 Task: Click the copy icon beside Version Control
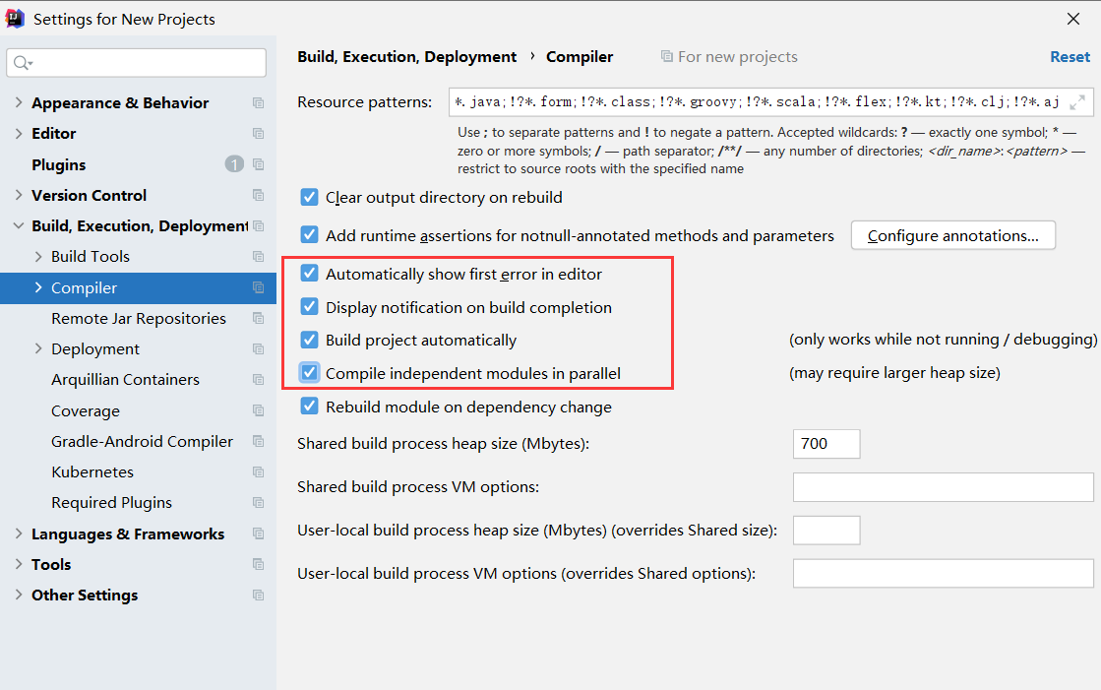click(259, 195)
